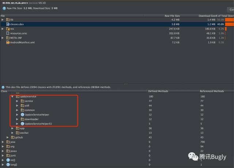Click the 180 defined methods value for updateservice
This screenshot has width=234, height=168.
pyautogui.click(x=151, y=96)
